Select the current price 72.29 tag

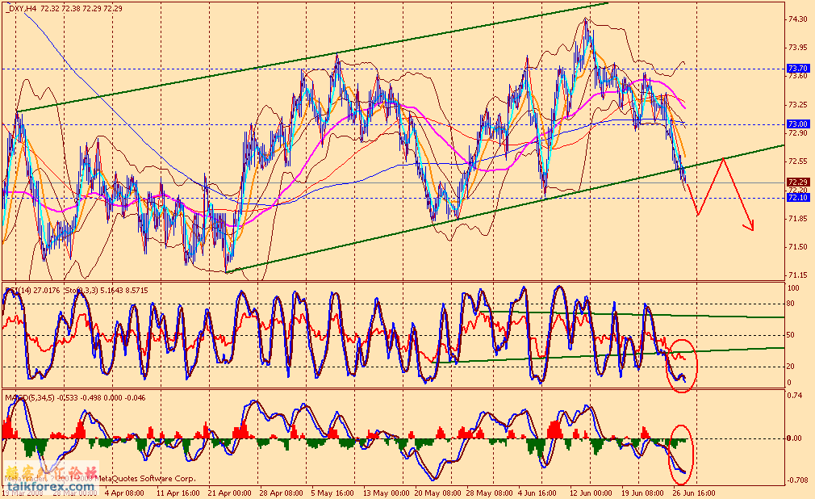(x=798, y=182)
